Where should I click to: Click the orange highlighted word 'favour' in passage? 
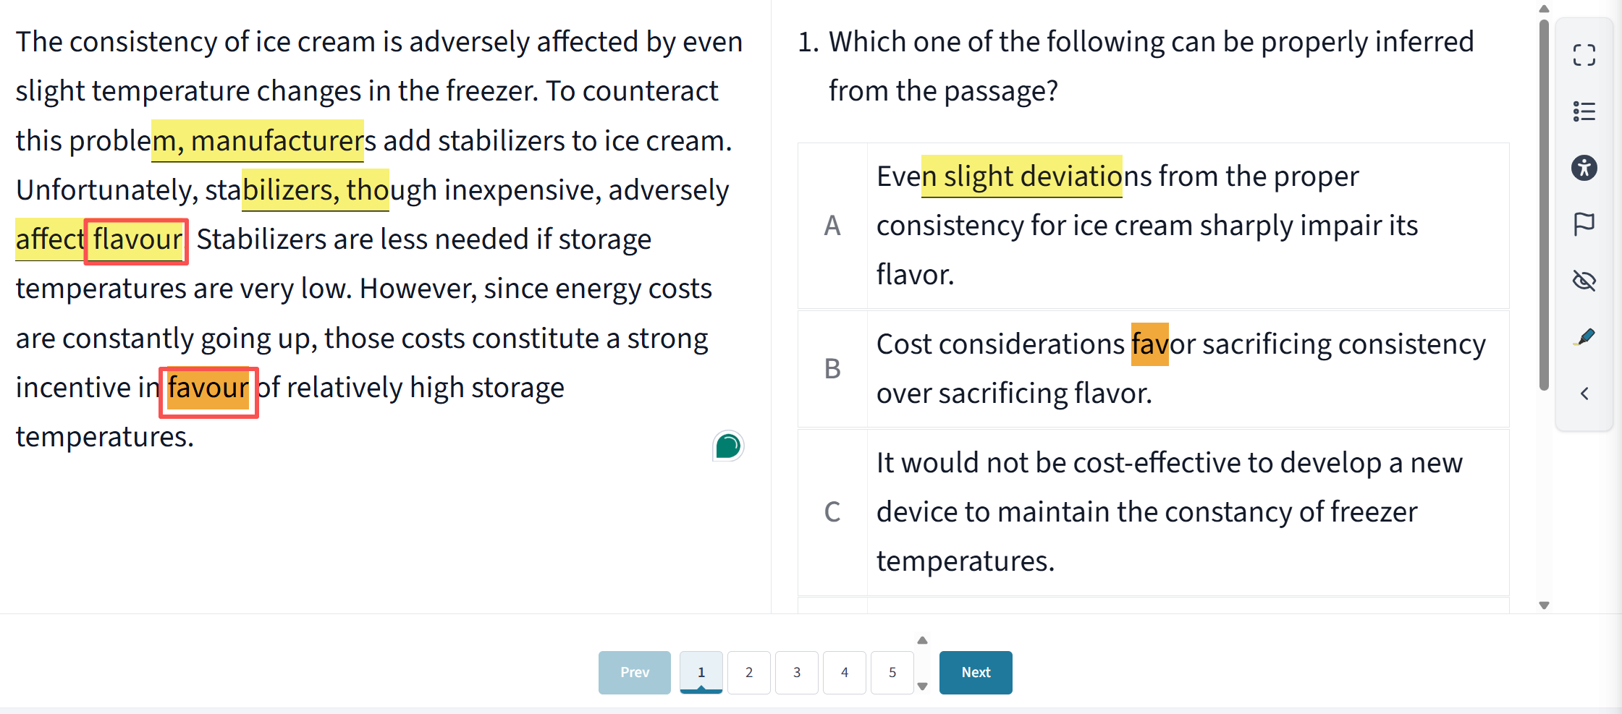[x=208, y=388]
